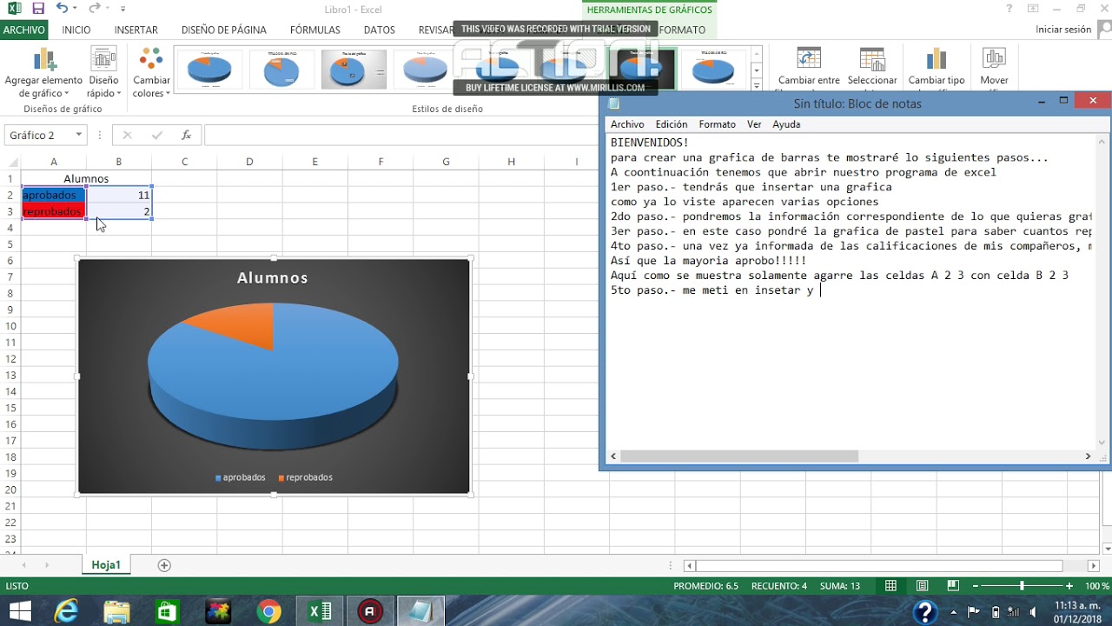
Task: Open Agregar elemento de gráfico menu
Action: point(44,73)
